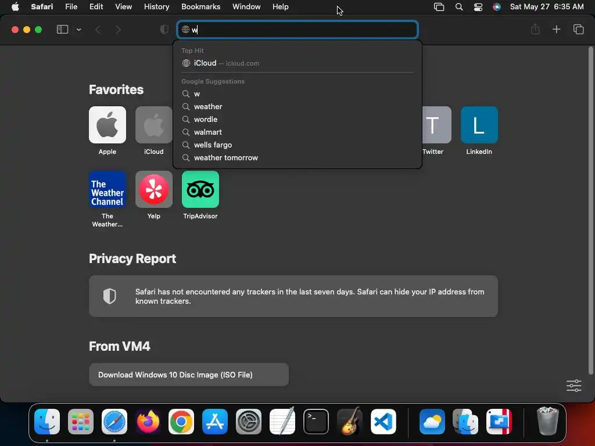Open the Bookmarks menu

point(200,7)
